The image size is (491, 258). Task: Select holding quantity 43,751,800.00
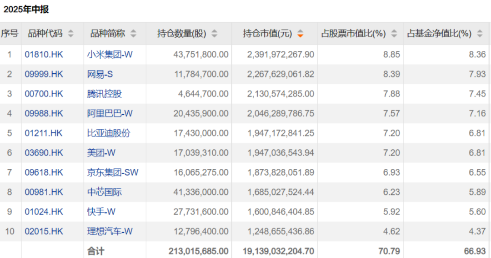(x=201, y=55)
